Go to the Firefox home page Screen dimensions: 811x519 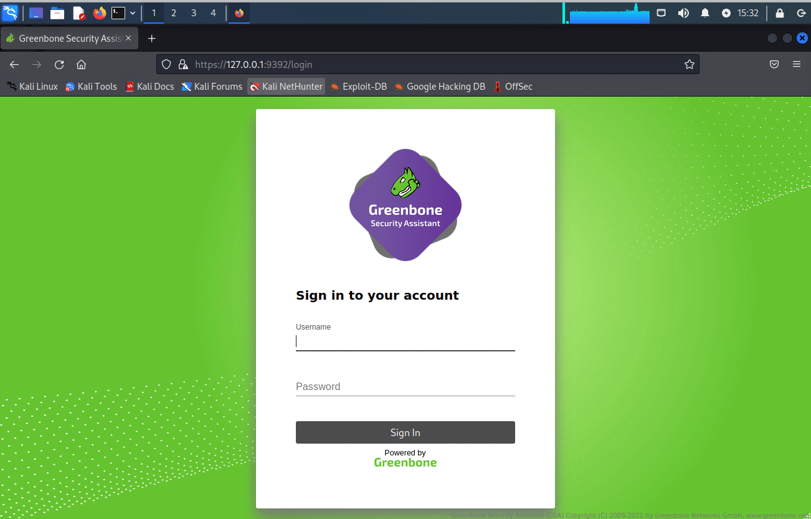coord(81,64)
